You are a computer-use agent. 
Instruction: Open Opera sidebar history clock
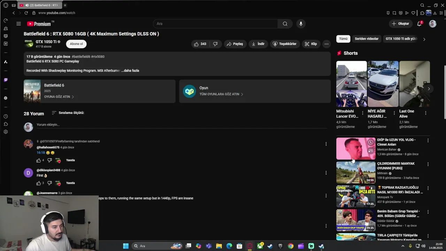click(x=6, y=116)
